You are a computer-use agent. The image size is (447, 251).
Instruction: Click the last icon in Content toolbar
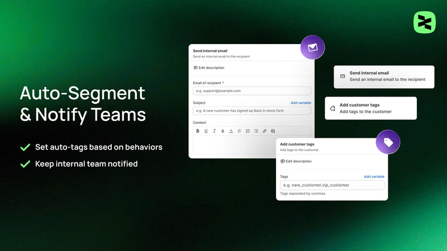(x=273, y=131)
